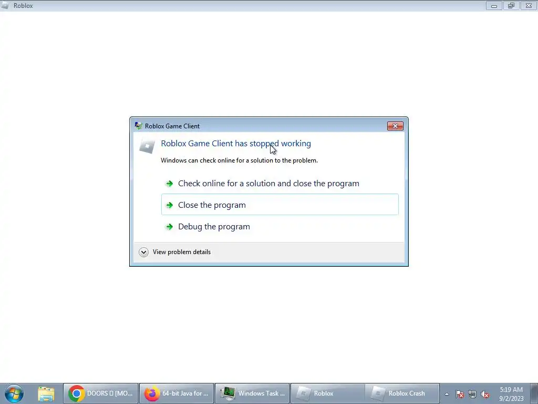
Task: Click green arrow beside Close the program
Action: [170, 205]
